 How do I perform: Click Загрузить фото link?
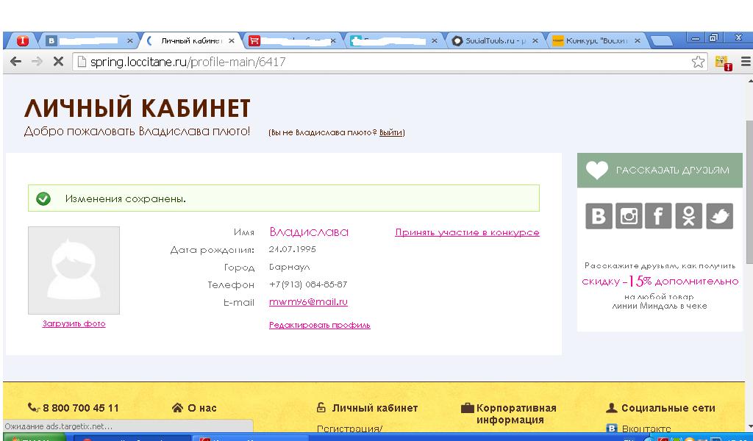tap(74, 323)
